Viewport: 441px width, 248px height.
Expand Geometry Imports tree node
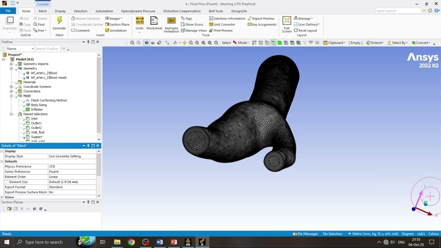click(x=11, y=64)
